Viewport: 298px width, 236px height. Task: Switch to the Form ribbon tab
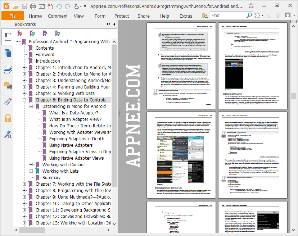point(100,16)
